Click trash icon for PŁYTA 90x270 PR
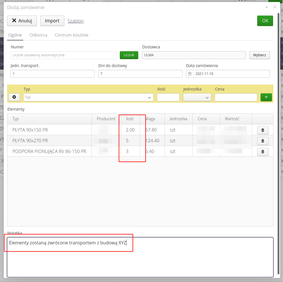 [263, 141]
